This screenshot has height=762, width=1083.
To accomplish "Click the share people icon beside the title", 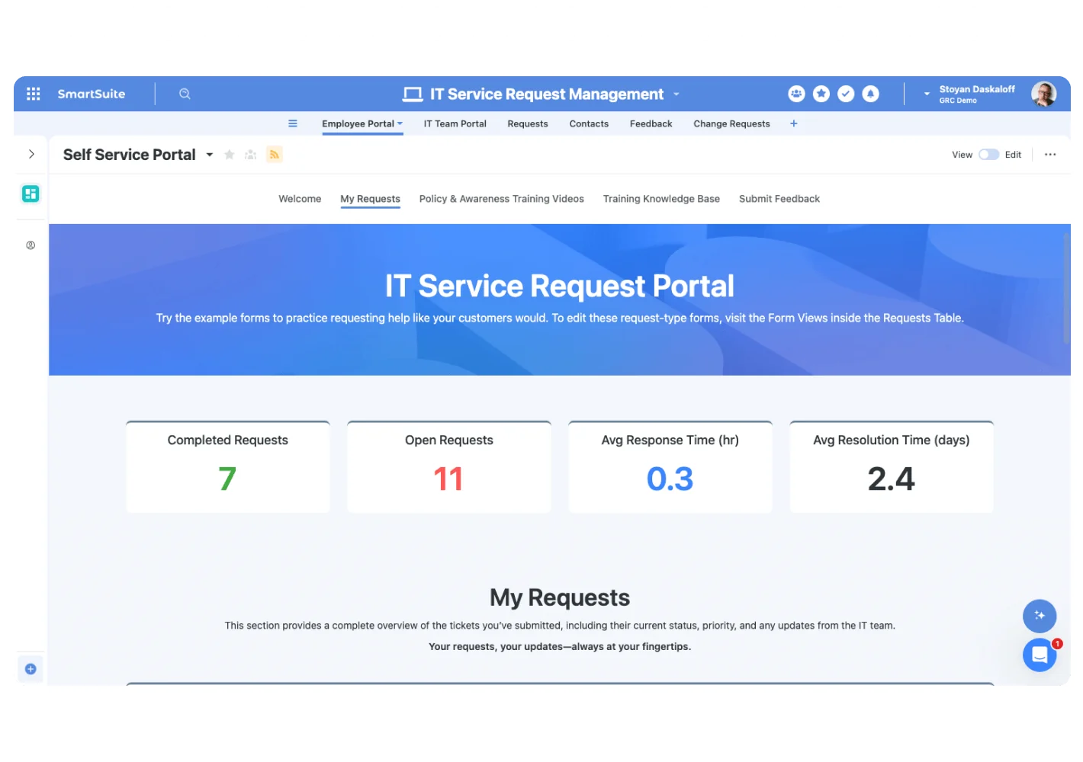I will click(250, 155).
